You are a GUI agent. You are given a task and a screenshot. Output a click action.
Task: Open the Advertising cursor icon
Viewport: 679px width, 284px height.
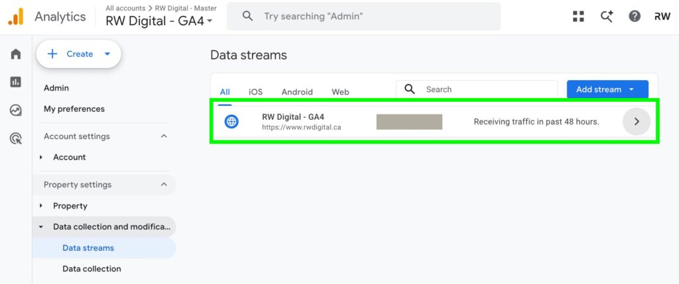16,139
